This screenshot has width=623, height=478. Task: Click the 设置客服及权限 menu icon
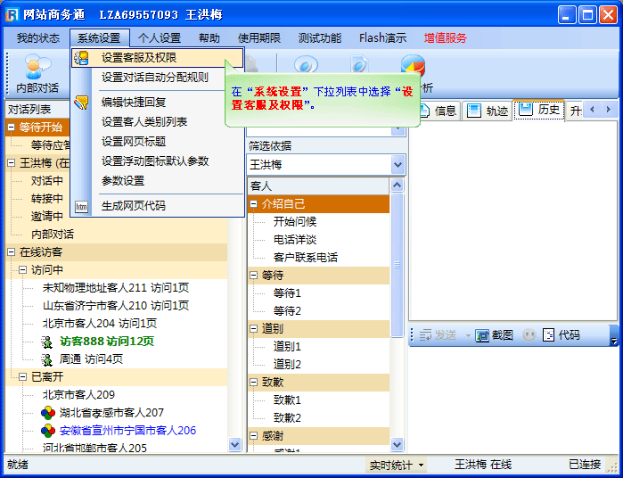coord(82,58)
